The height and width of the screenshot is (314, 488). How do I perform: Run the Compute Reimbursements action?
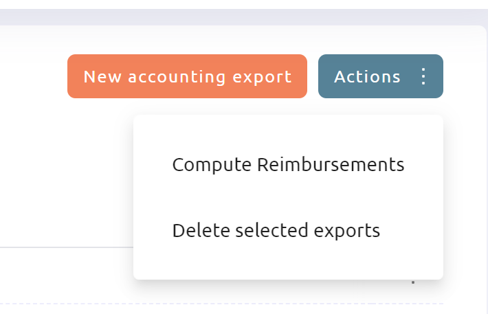[288, 164]
